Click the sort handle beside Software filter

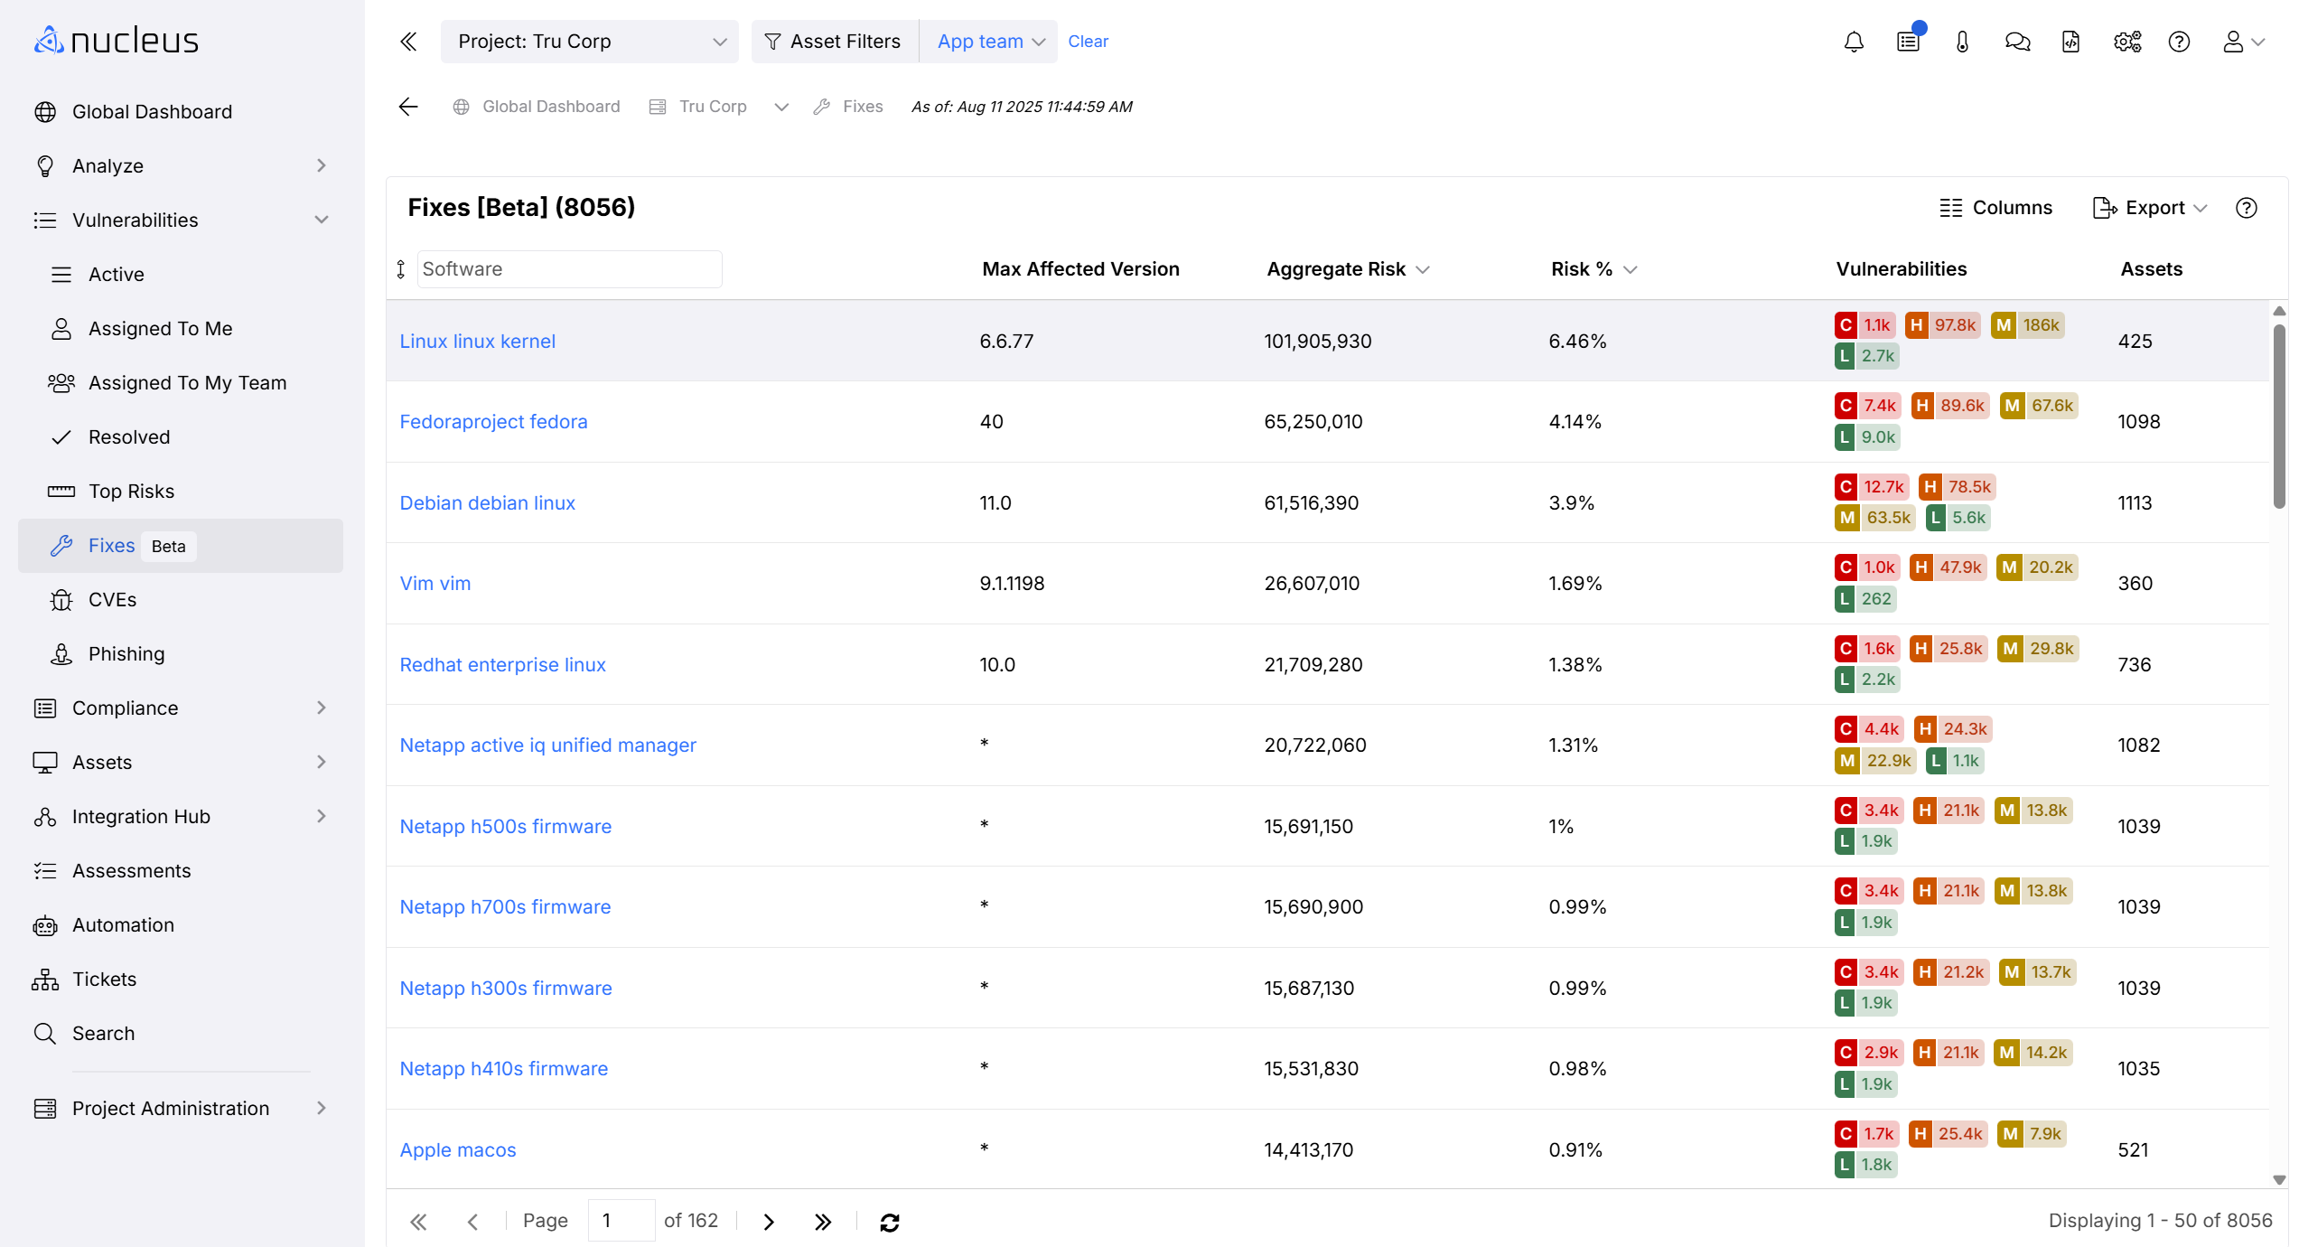[x=401, y=269]
